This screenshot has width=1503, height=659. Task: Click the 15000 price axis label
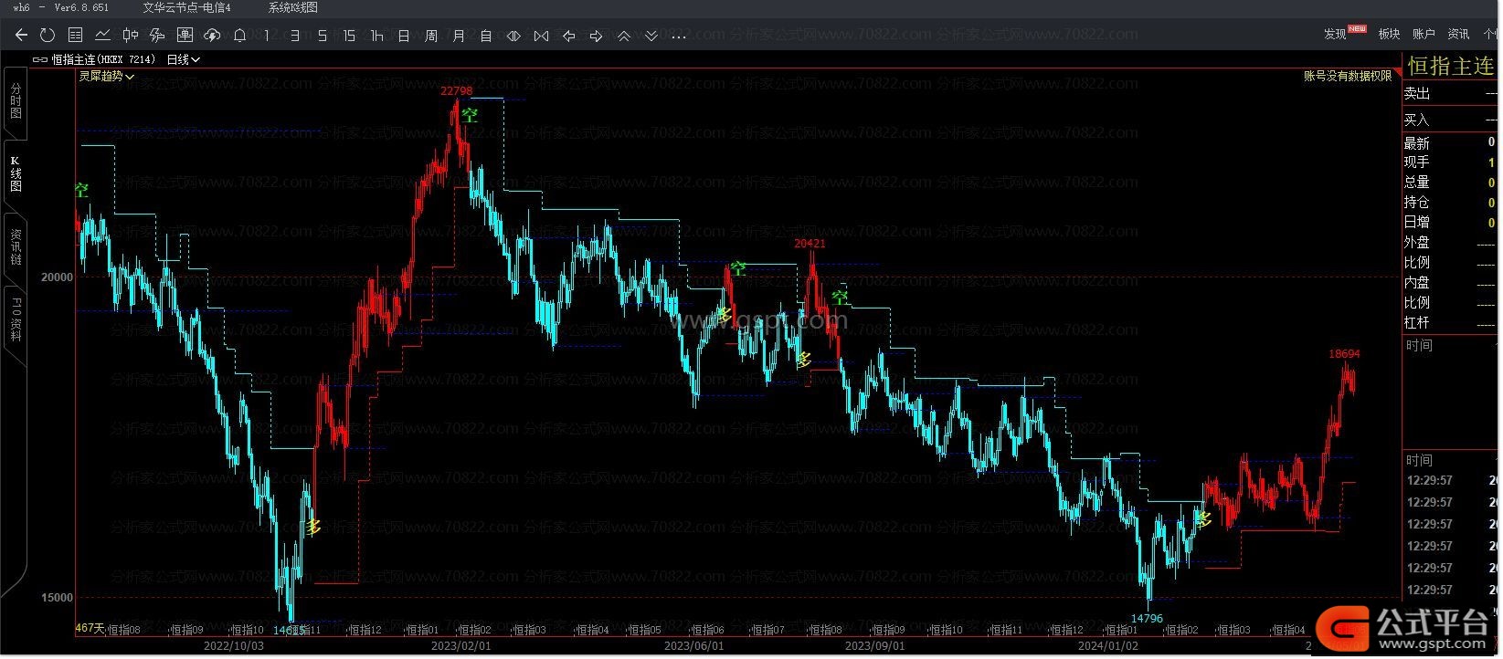(57, 598)
